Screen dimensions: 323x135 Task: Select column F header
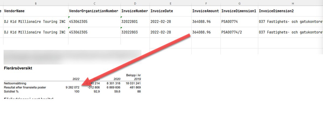coord(206,3)
